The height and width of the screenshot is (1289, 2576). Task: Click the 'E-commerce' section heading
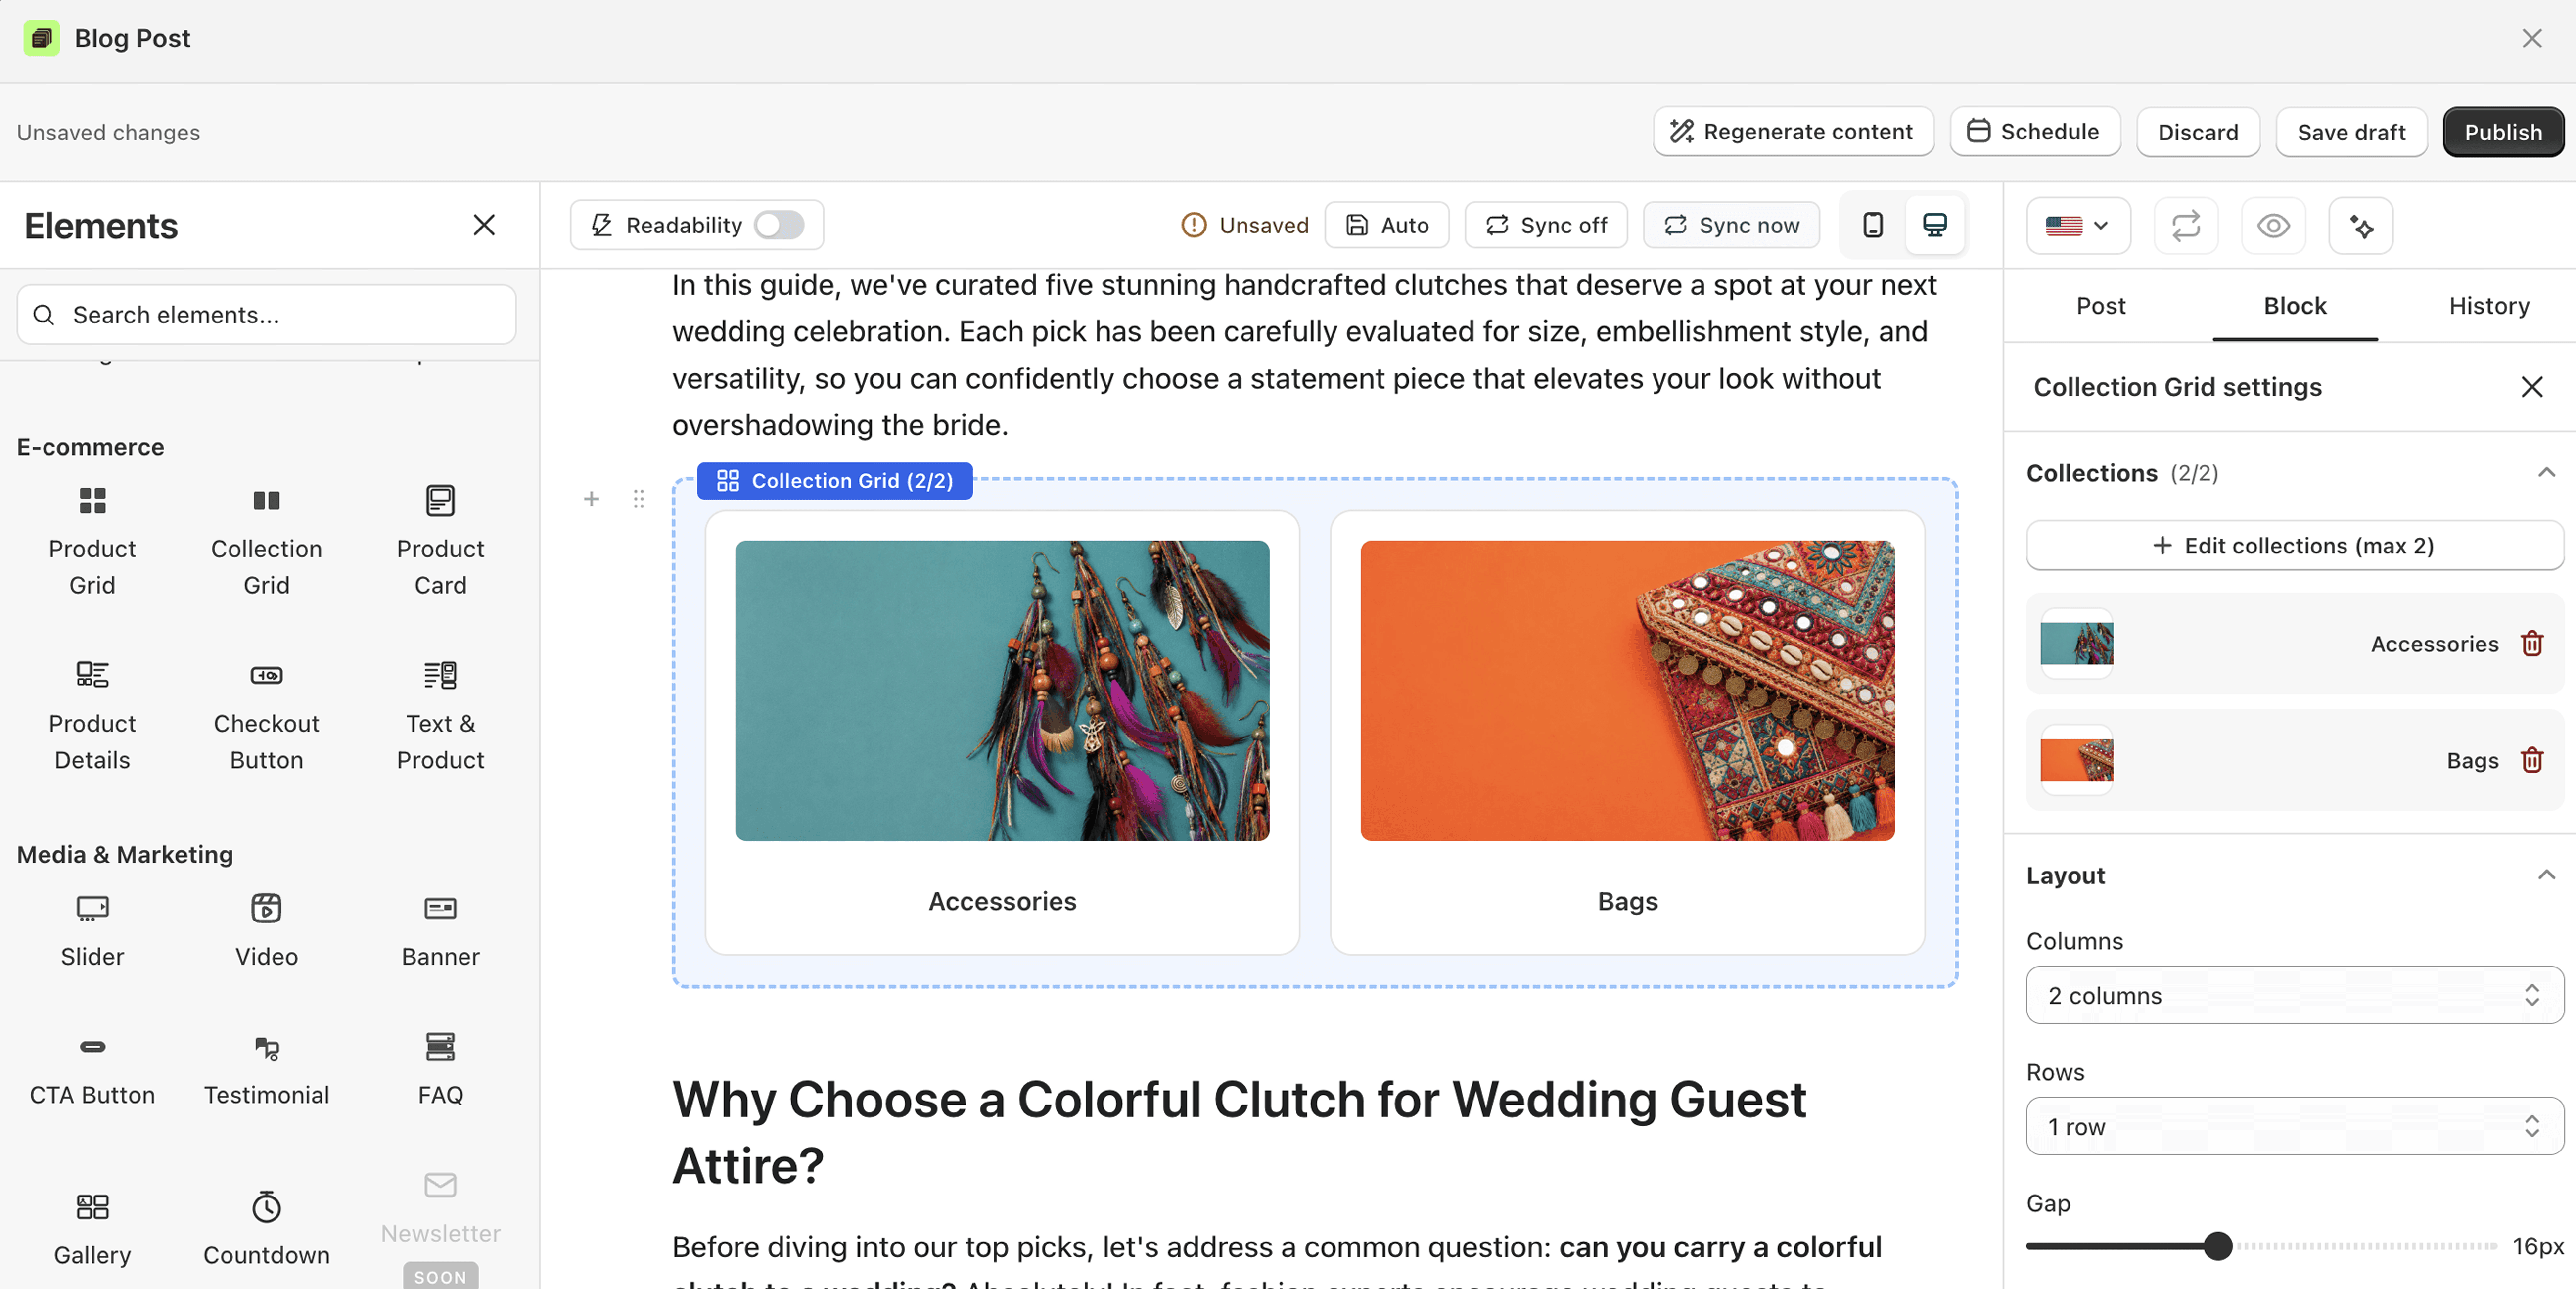tap(90, 447)
